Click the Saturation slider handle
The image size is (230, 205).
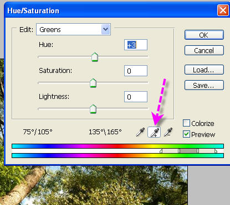[93, 83]
